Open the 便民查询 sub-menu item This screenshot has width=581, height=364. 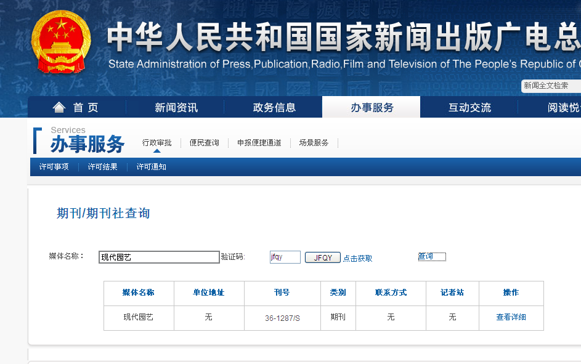[204, 142]
